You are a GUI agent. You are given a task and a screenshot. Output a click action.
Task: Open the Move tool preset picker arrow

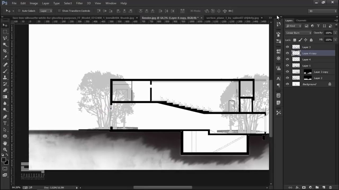point(13,11)
